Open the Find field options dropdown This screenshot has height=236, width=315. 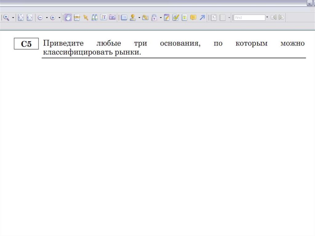point(267,18)
